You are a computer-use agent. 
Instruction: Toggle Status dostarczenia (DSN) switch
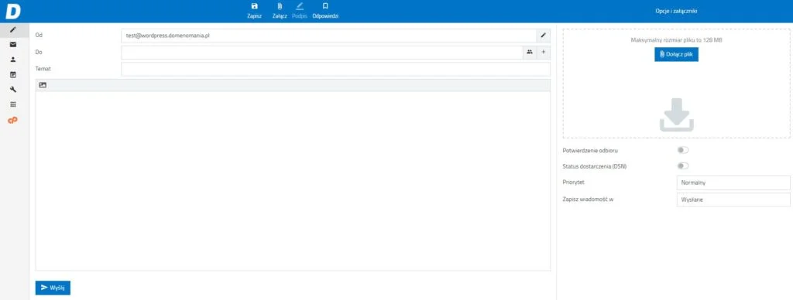(683, 165)
